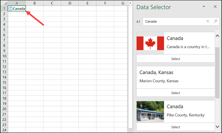Close the Data Selector pane

click(x=215, y=6)
